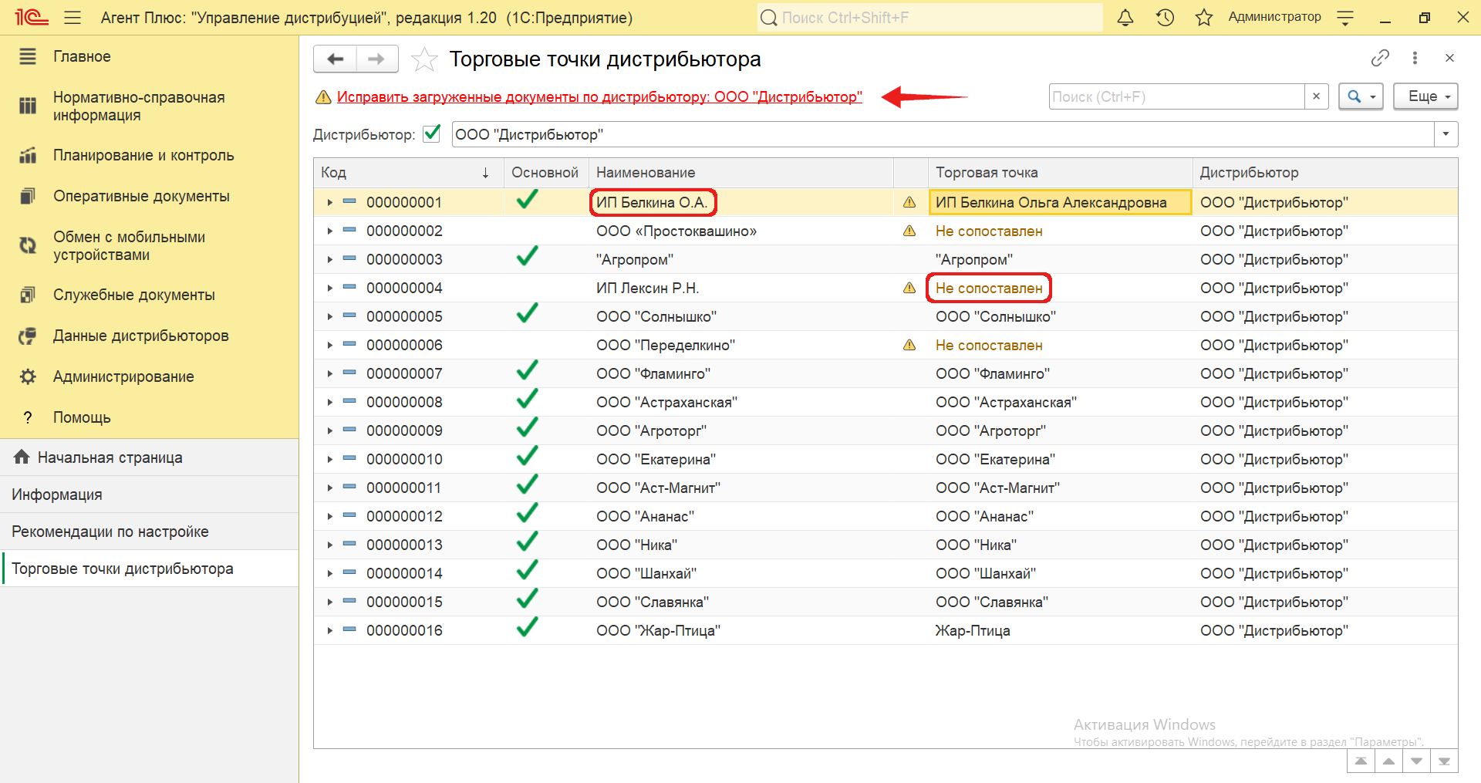Click Администратор user name
The height and width of the screenshot is (783, 1481).
coord(1274,17)
